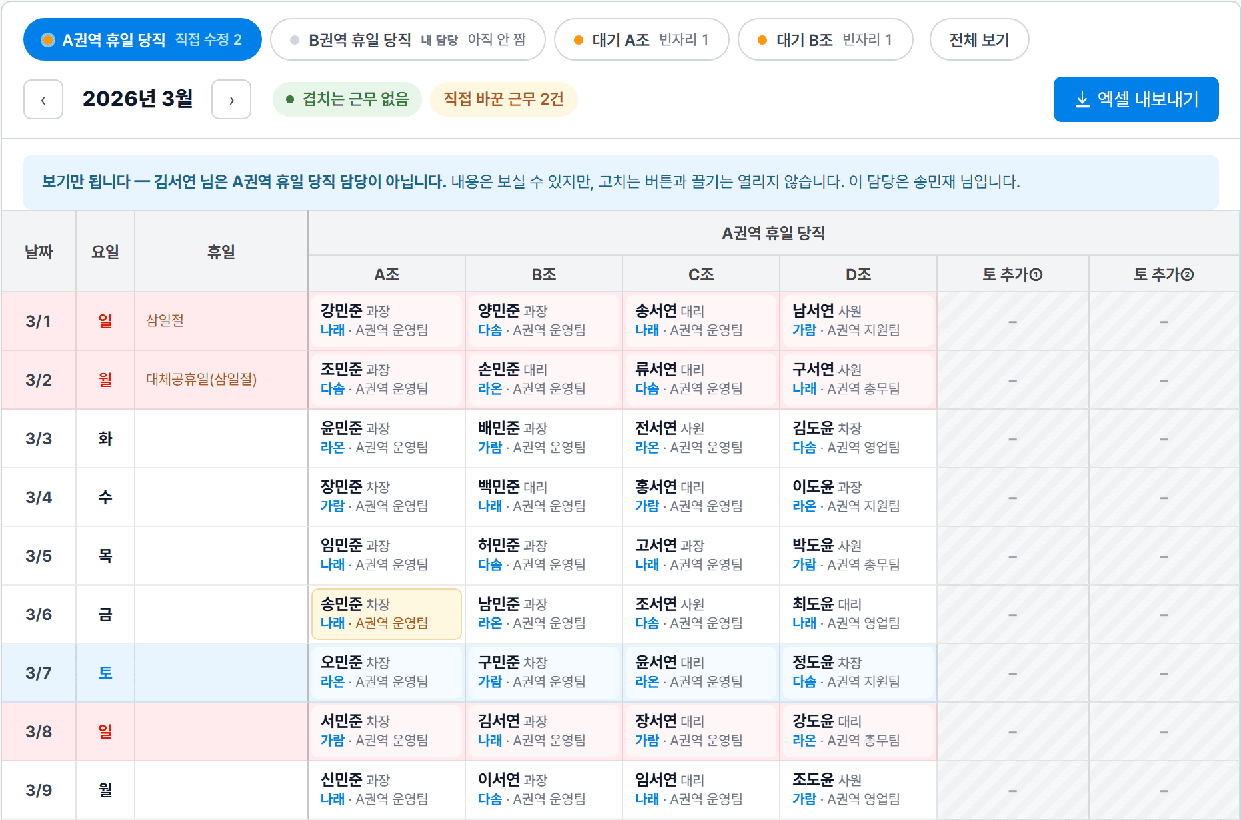The width and height of the screenshot is (1241, 820).
Task: Click the A권역 휴일 당직 group header
Action: click(774, 233)
